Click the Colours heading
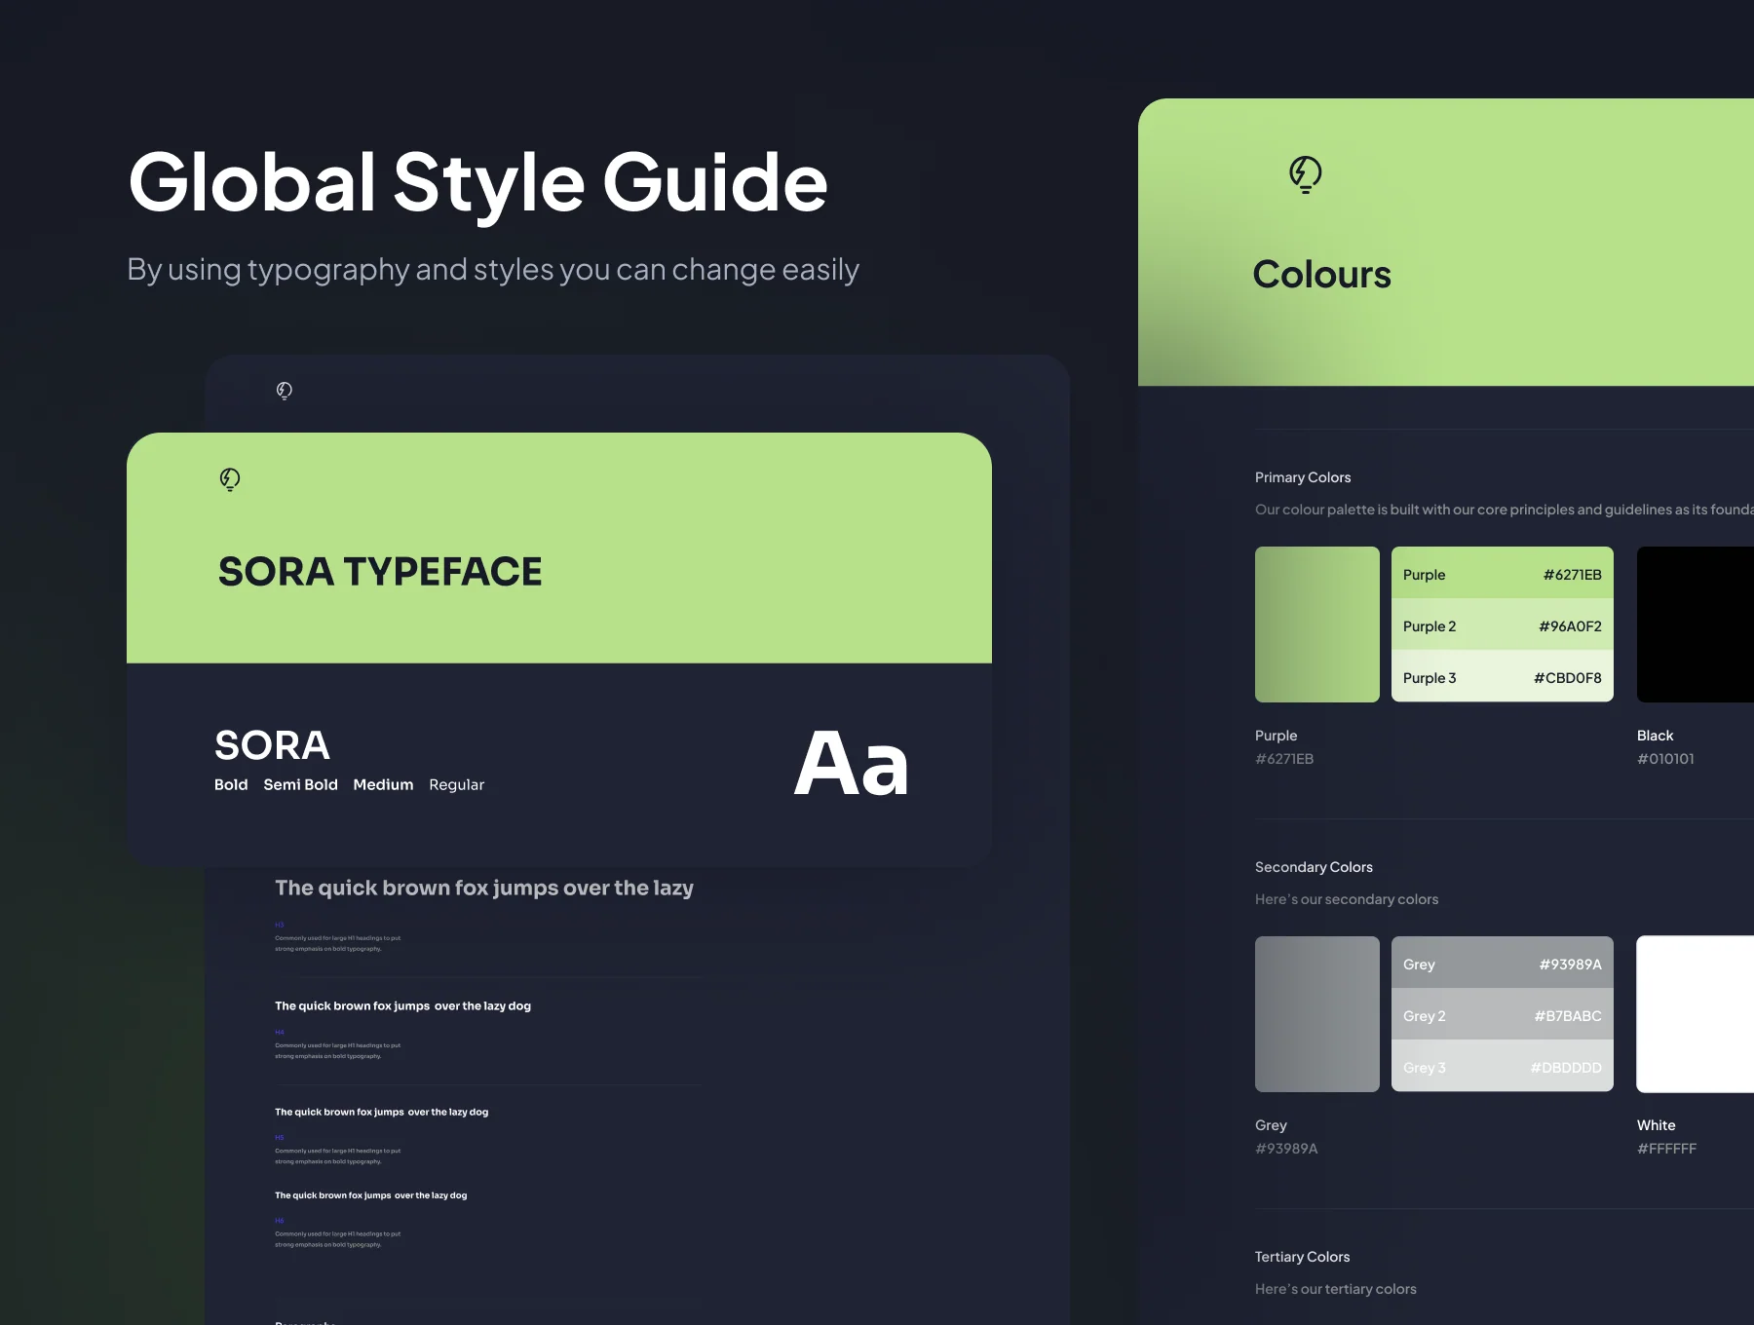Screen dimensions: 1754x1325 1321,275
